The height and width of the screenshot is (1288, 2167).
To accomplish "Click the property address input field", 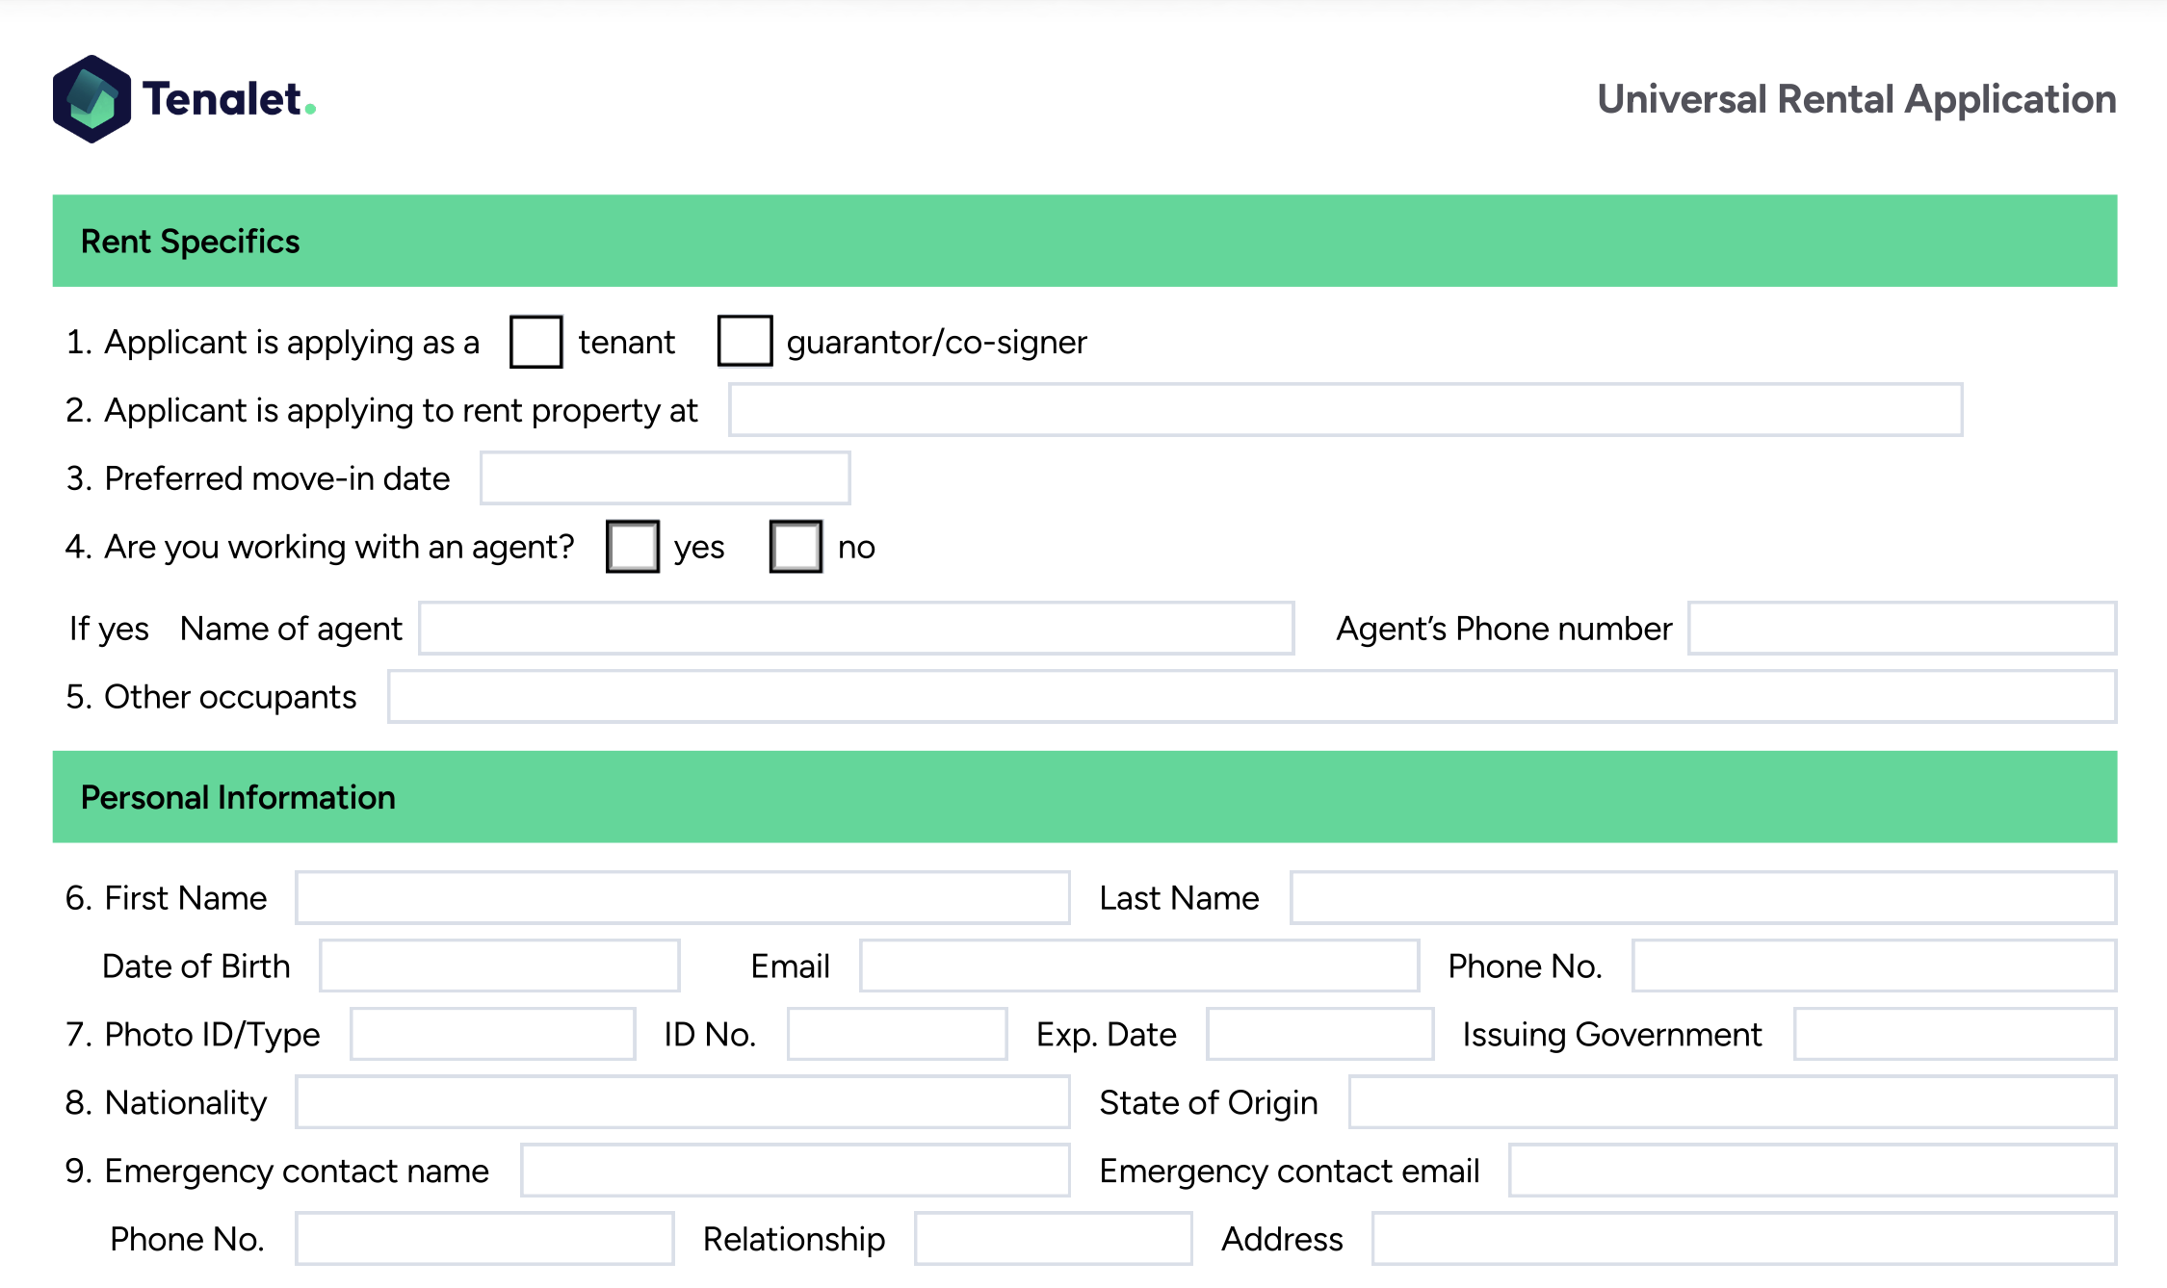I will (x=1348, y=412).
